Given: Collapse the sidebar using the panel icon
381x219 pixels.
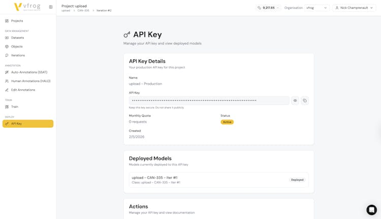Looking at the screenshot, I should click(x=50, y=7).
